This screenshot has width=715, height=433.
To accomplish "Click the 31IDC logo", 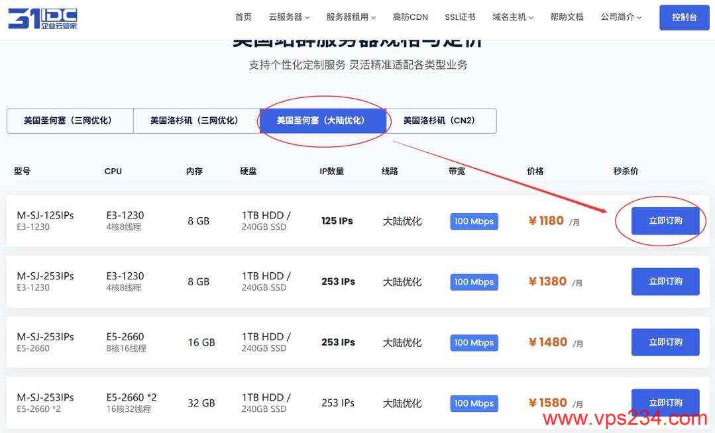I will [42, 19].
